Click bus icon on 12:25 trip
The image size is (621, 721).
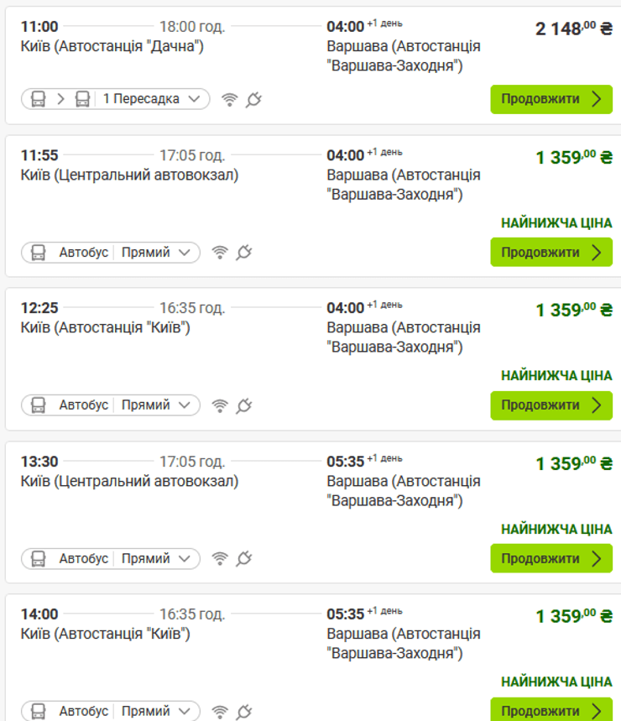click(39, 405)
